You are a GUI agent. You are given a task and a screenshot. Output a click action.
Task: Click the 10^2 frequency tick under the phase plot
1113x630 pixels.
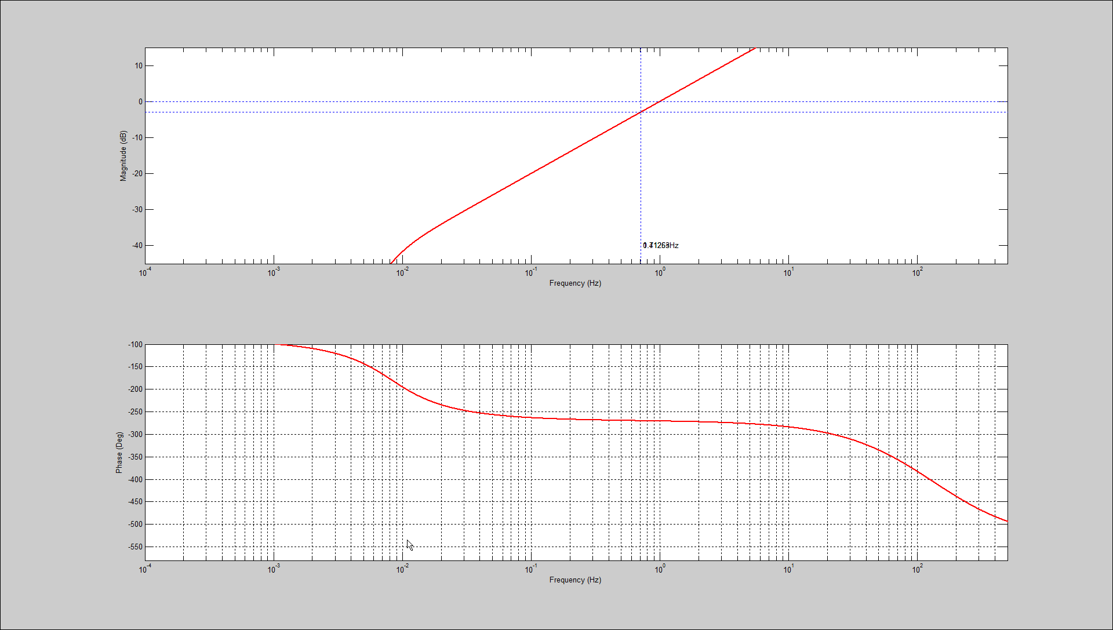click(917, 569)
